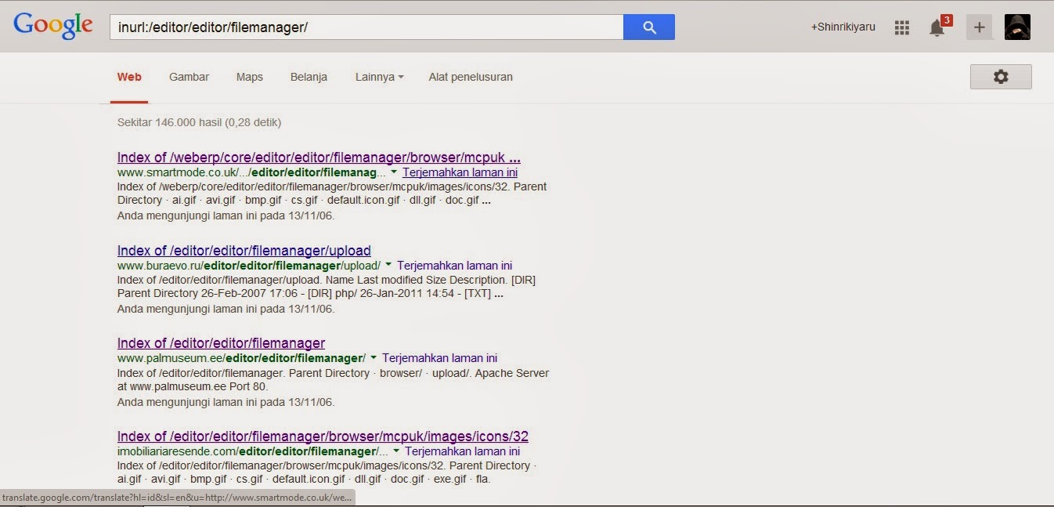Switch to the Maps tab
The width and height of the screenshot is (1054, 507).
pos(250,77)
